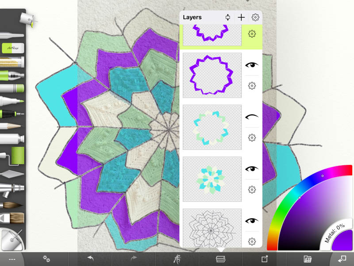
Task: Tap the return arrow in bottom corner
Action: point(342,259)
